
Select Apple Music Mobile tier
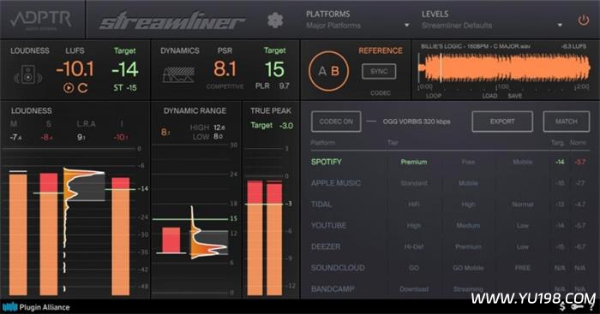coord(468,183)
